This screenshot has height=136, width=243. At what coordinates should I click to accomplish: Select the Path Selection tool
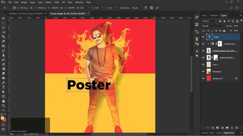click(3, 92)
